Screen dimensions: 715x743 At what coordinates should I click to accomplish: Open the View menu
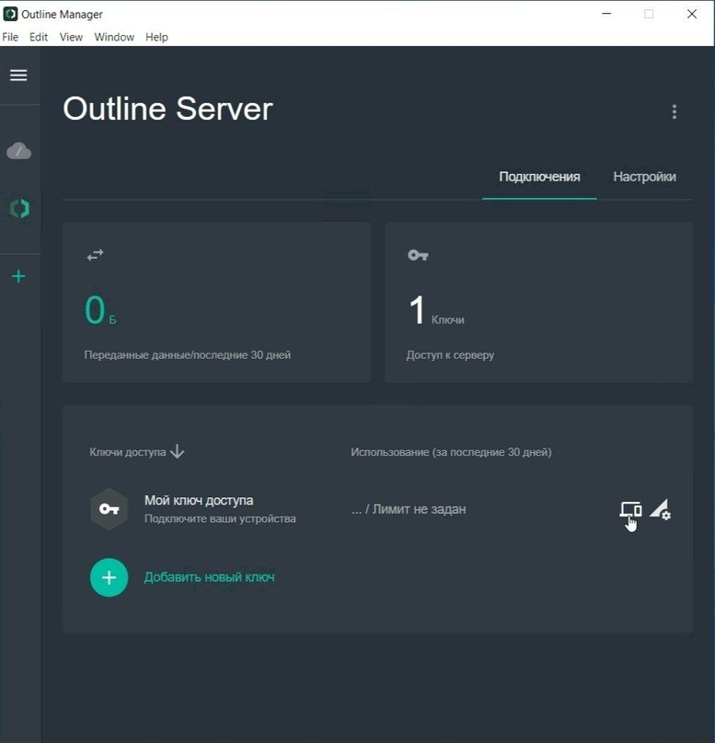point(71,37)
